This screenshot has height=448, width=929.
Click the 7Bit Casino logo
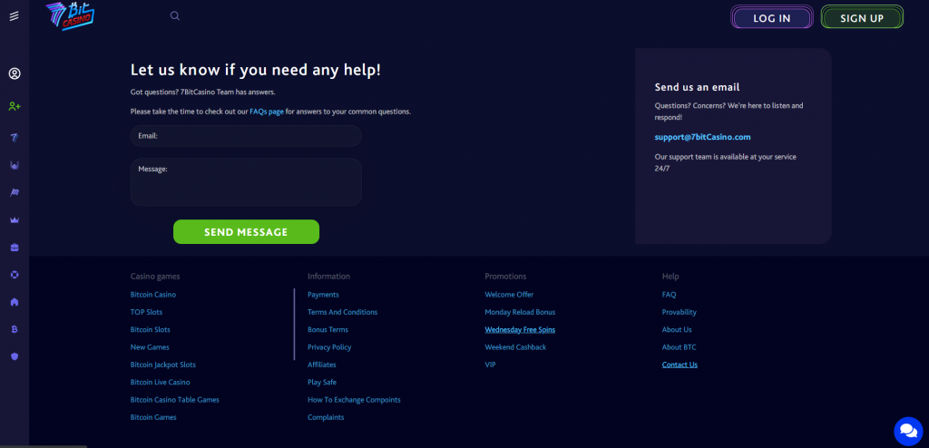(x=70, y=15)
